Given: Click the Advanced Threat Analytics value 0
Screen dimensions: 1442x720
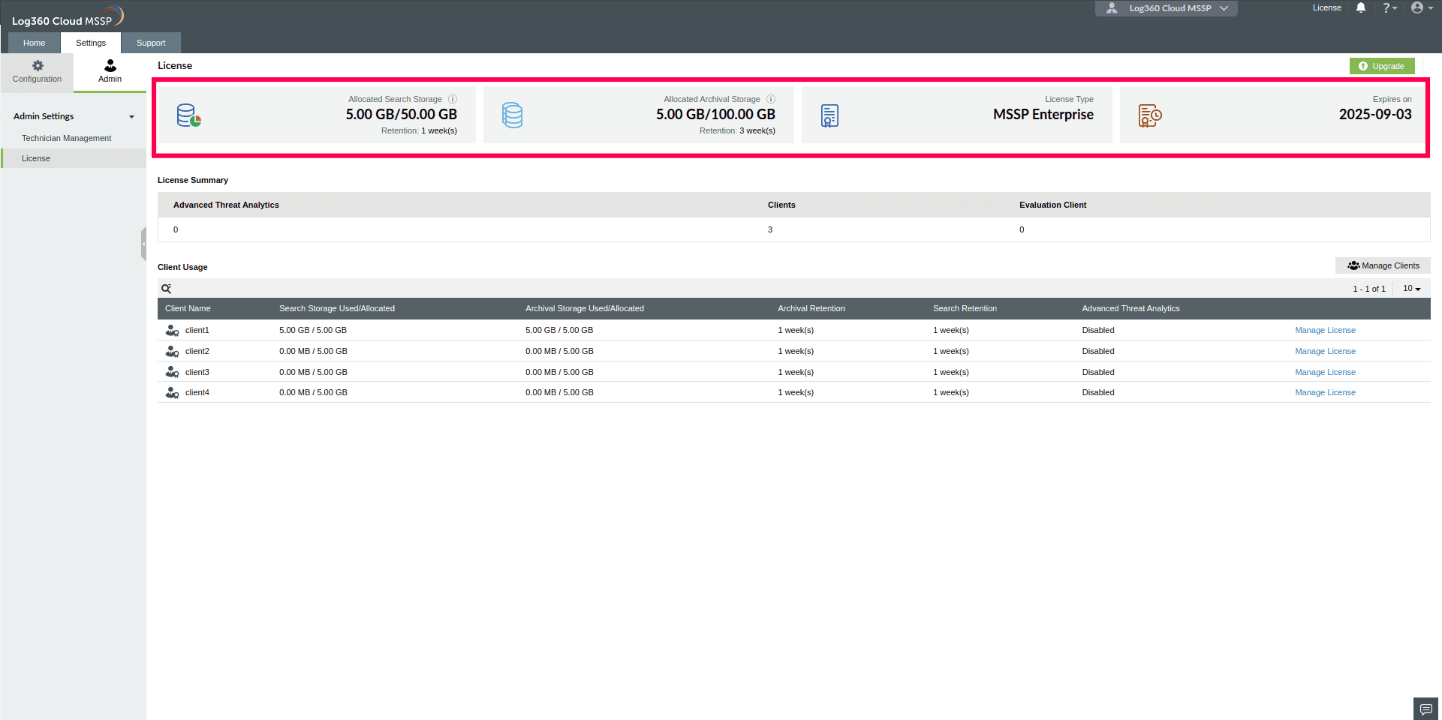Looking at the screenshot, I should (176, 229).
